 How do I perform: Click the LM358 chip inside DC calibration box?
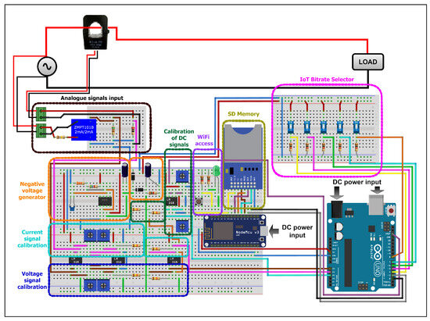click(171, 202)
